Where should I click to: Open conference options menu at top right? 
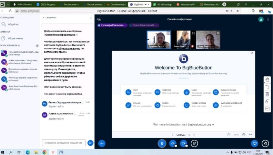point(268,19)
